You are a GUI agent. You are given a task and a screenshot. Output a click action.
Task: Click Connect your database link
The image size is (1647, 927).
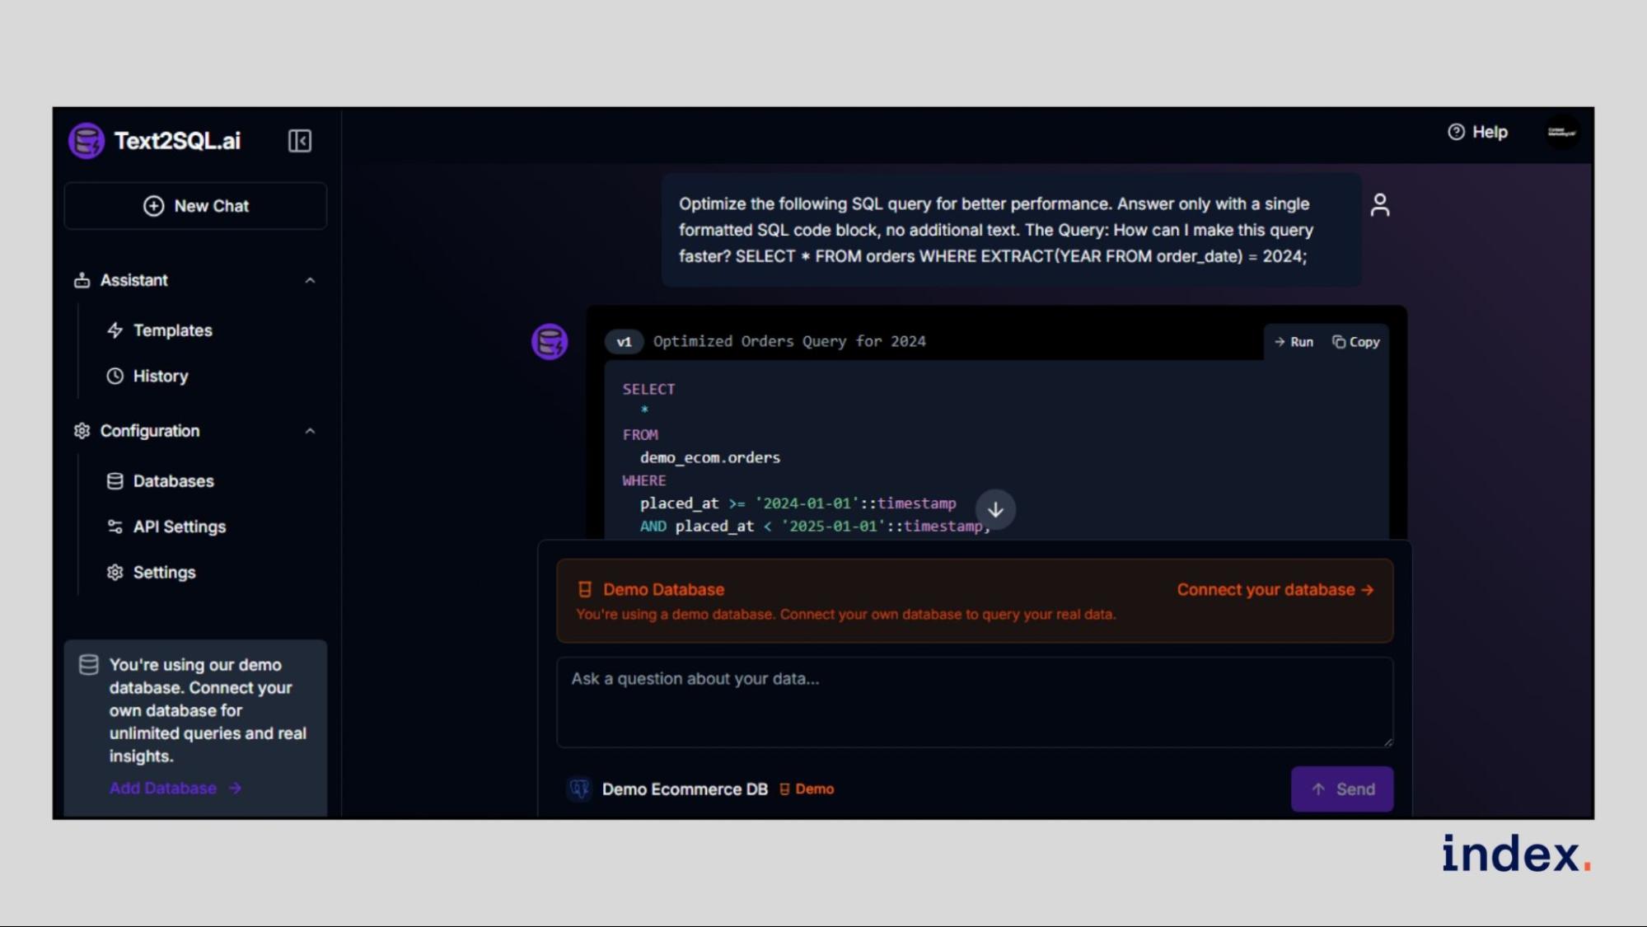tap(1275, 590)
